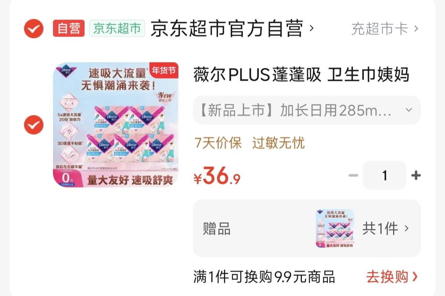The width and height of the screenshot is (445, 296).
Task: Open the 京东超市官方自营 store page
Action: click(x=227, y=28)
